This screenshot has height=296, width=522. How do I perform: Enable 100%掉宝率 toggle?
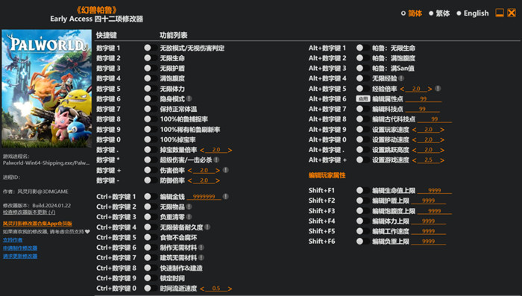(151, 139)
